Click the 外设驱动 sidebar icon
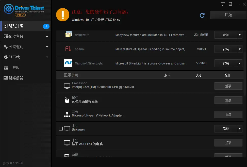247x167 pixels. pyautogui.click(x=6, y=47)
